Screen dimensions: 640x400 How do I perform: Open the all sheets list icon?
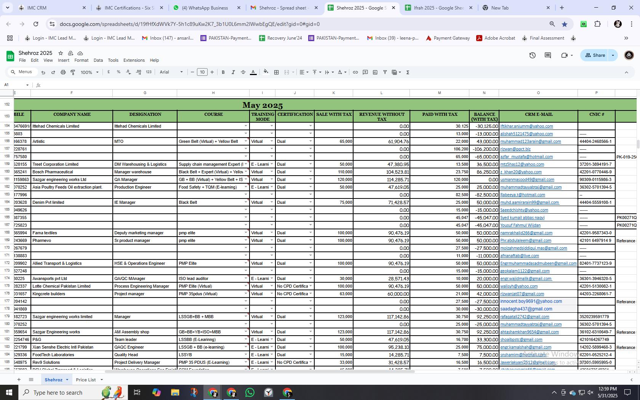coord(31,379)
